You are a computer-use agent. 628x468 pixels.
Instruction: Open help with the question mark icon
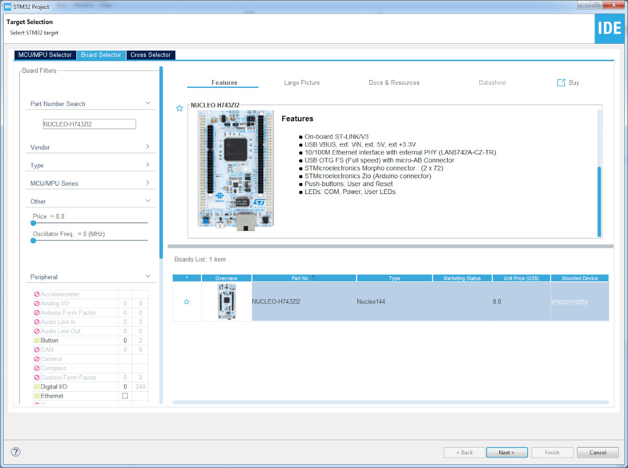16,452
